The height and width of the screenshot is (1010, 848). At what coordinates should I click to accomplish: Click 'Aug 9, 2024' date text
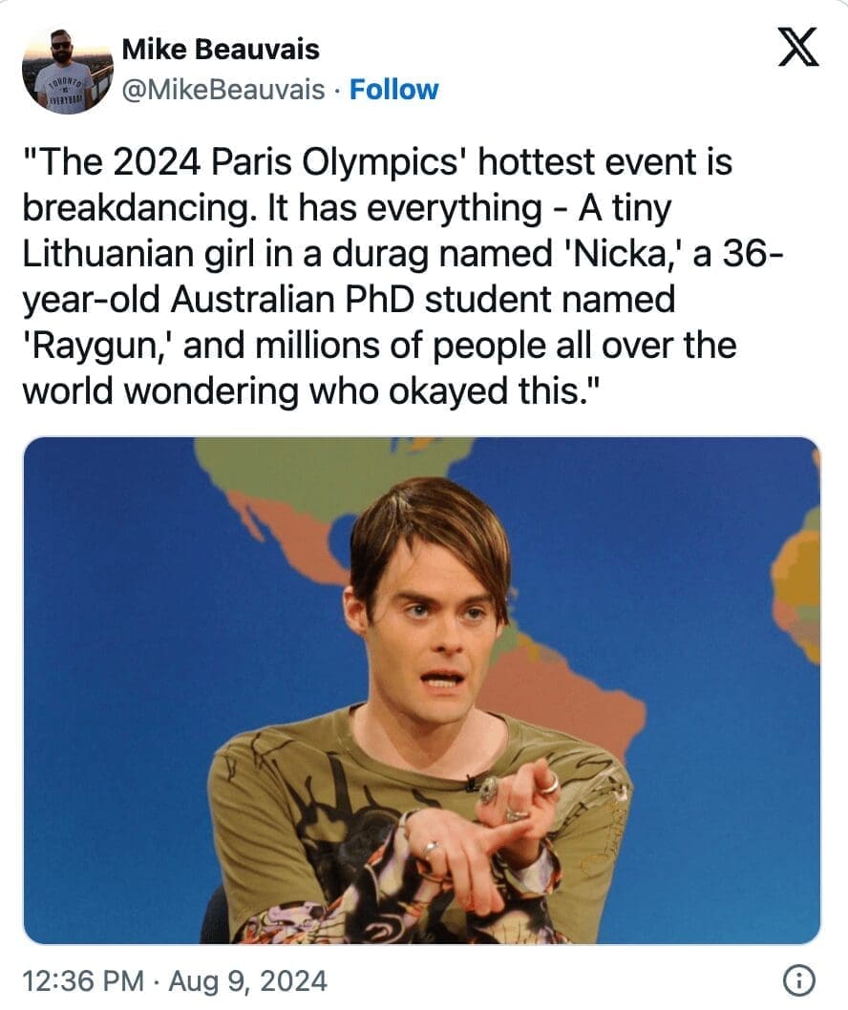(x=246, y=978)
